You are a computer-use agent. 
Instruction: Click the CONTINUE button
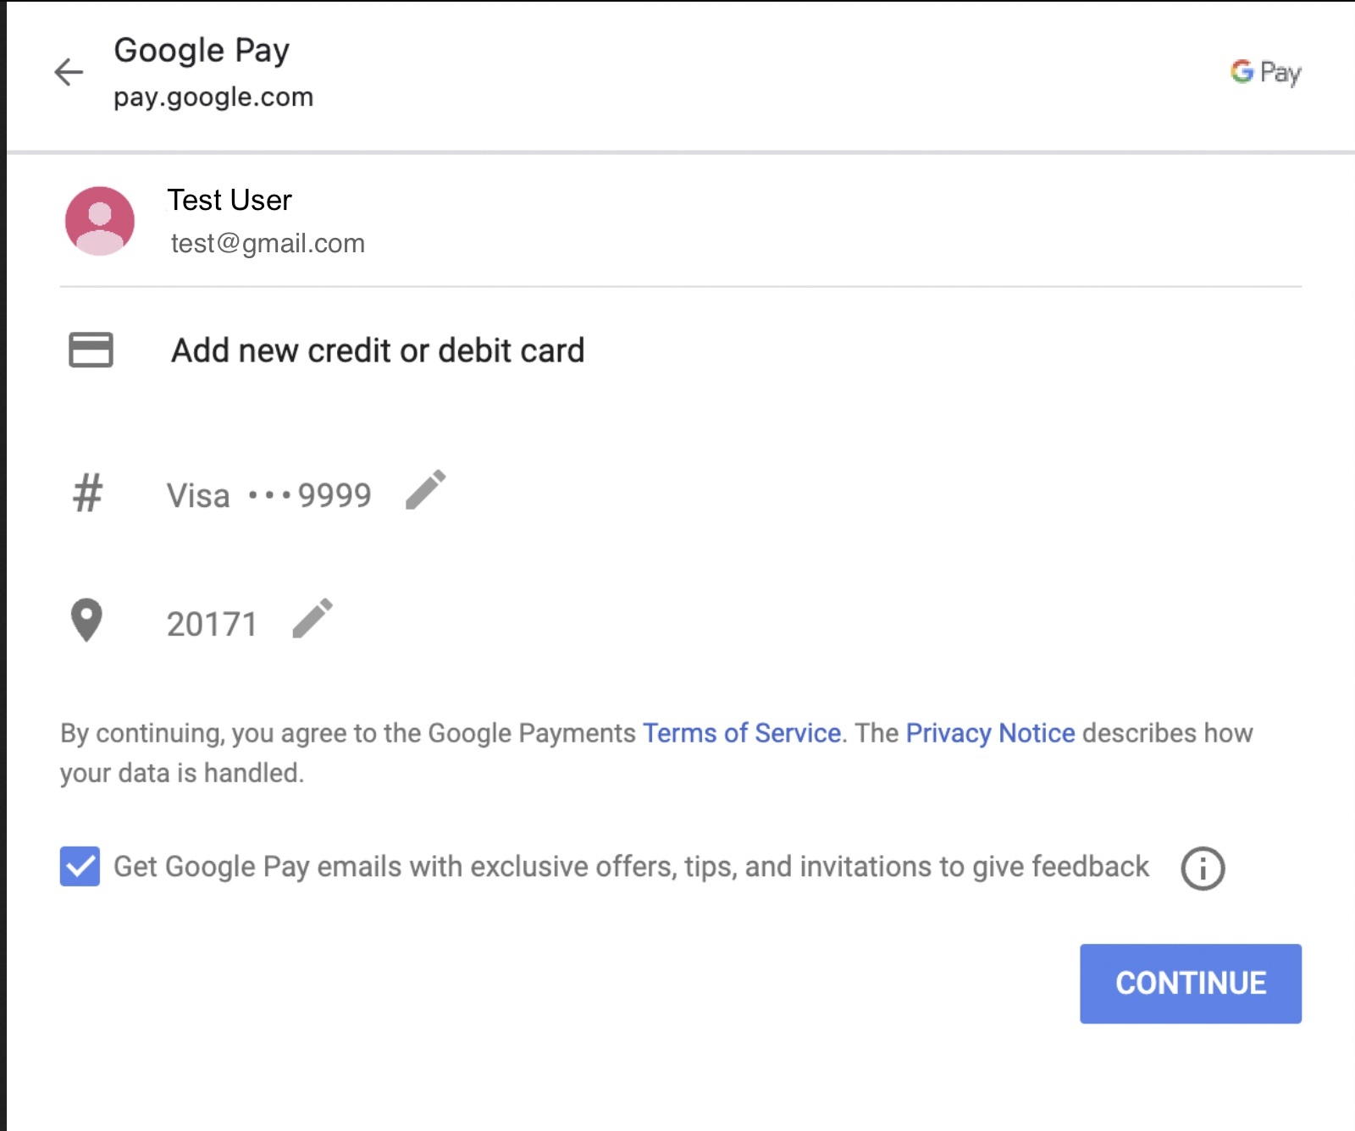[1190, 984]
